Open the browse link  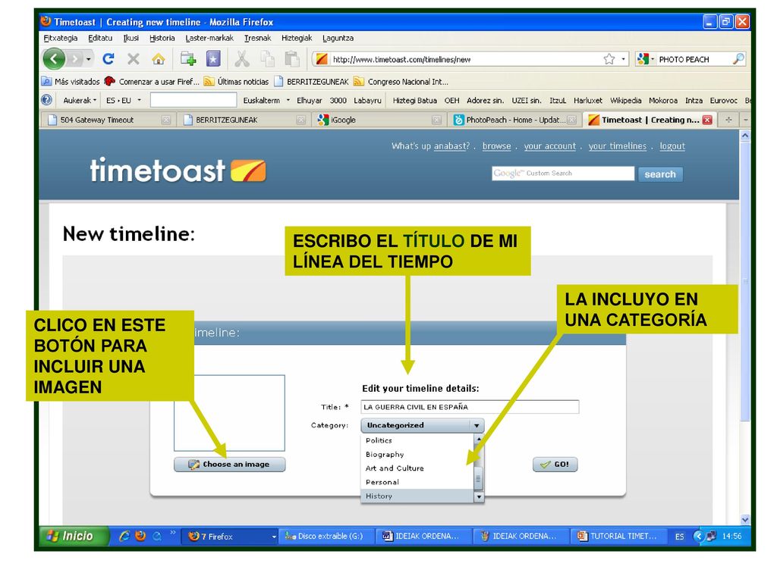click(496, 146)
